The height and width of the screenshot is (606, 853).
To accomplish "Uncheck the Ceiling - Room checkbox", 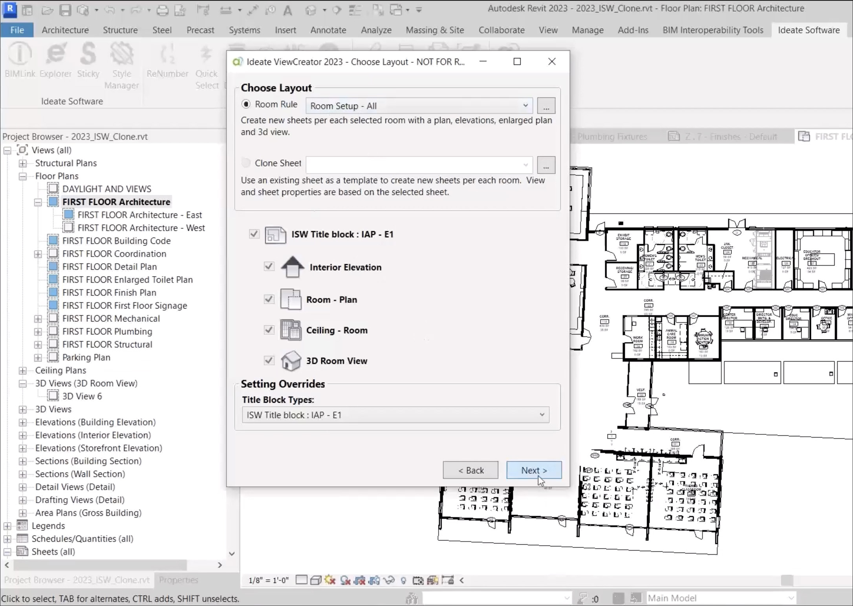I will tap(269, 330).
